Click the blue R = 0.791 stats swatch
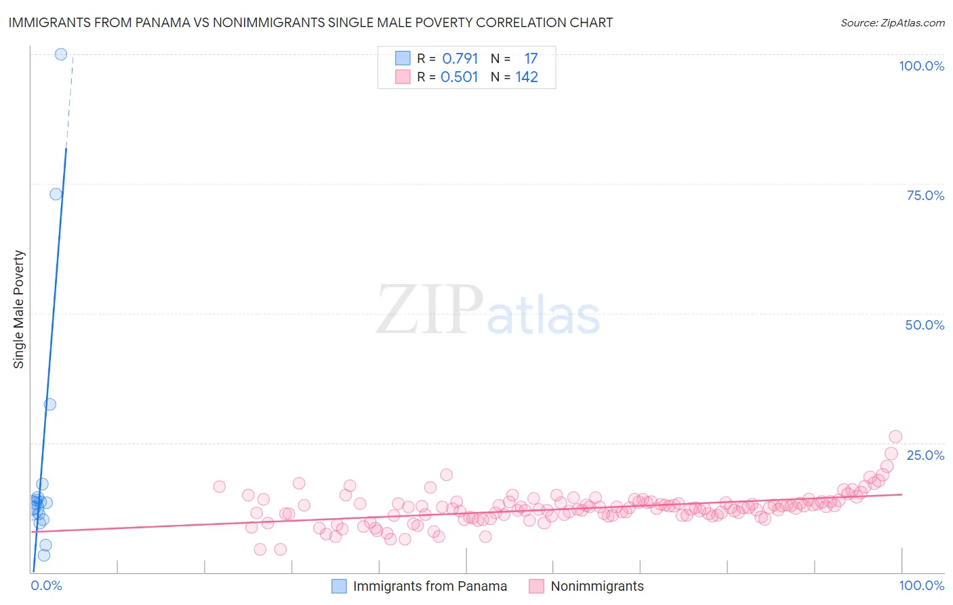 (x=403, y=59)
